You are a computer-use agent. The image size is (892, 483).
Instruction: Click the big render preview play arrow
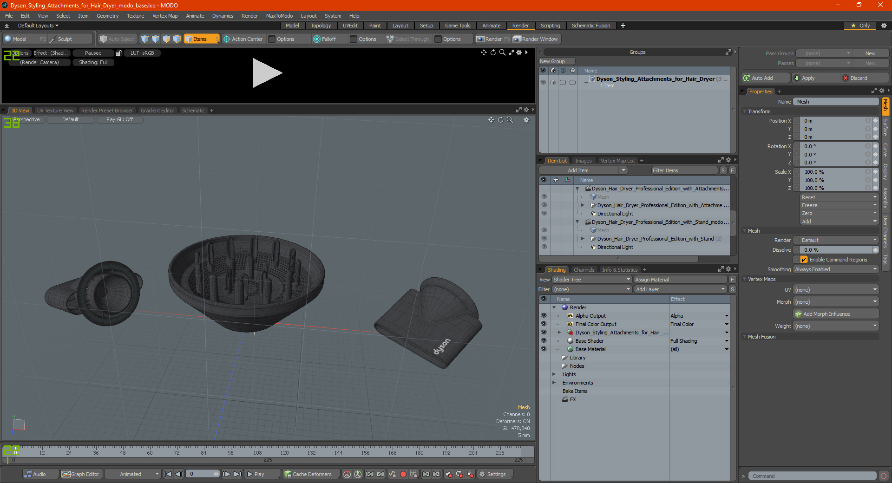267,73
